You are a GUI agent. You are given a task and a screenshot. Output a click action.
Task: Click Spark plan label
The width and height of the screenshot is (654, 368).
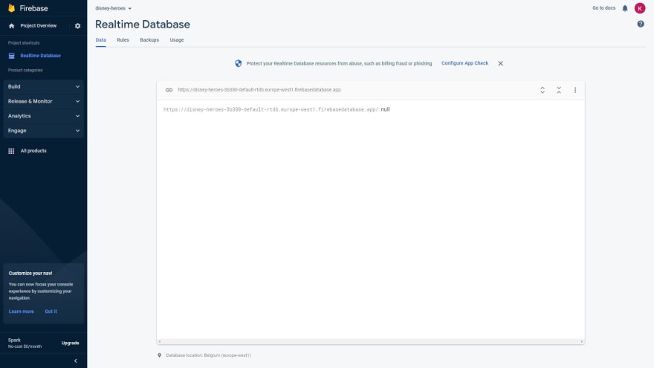14,340
